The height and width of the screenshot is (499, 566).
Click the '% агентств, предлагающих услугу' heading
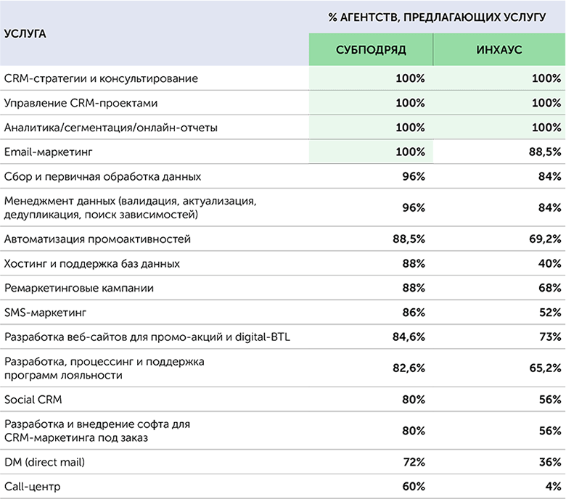pyautogui.click(x=437, y=17)
